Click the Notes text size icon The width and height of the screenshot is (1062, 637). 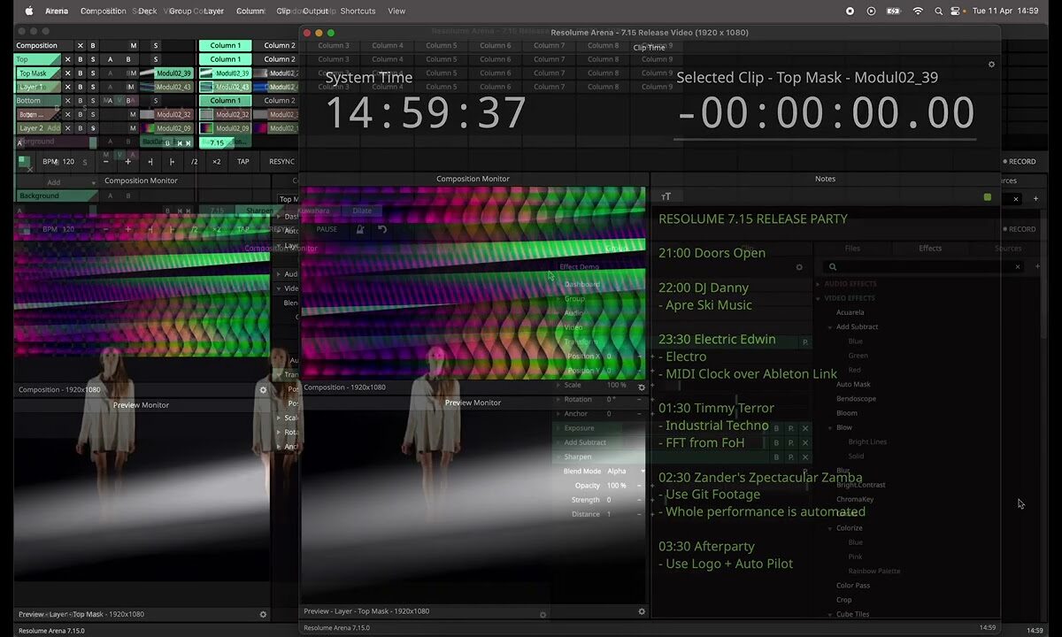point(666,197)
